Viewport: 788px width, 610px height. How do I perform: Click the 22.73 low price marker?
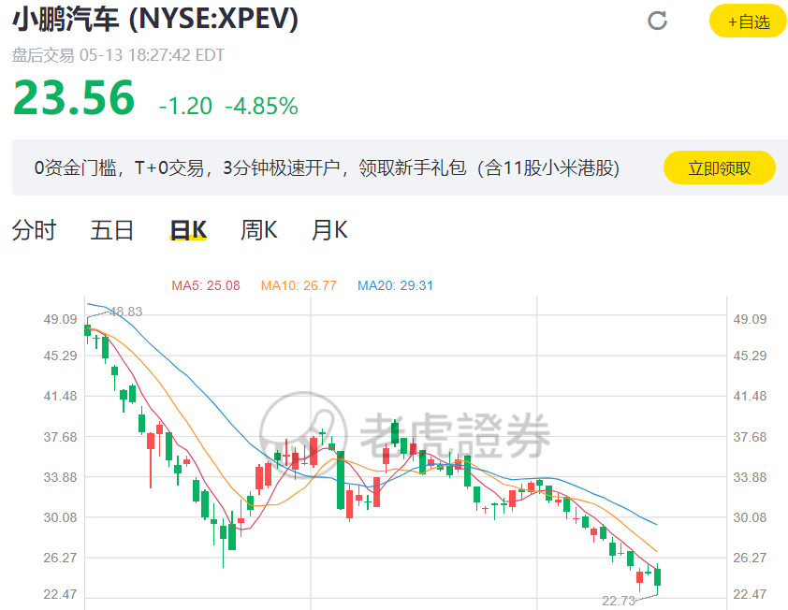tap(619, 601)
